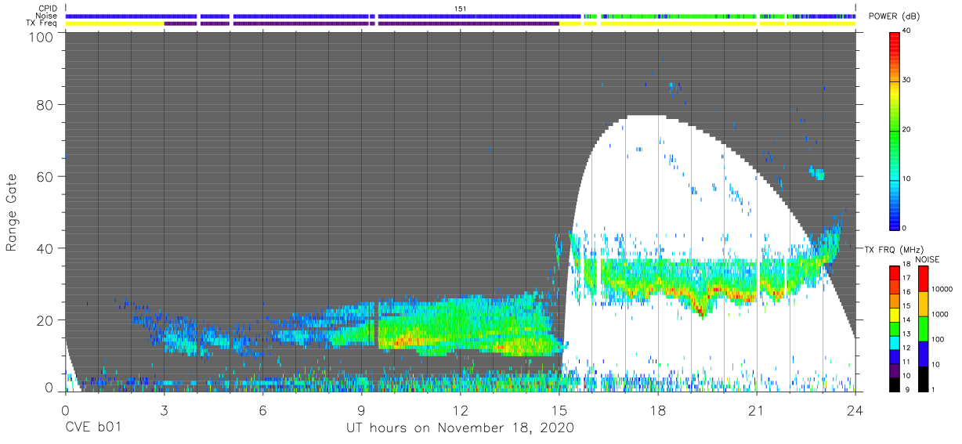The image size is (962, 444).
Task: Click the '24' hour tick label on x-axis
Action: pyautogui.click(x=855, y=410)
